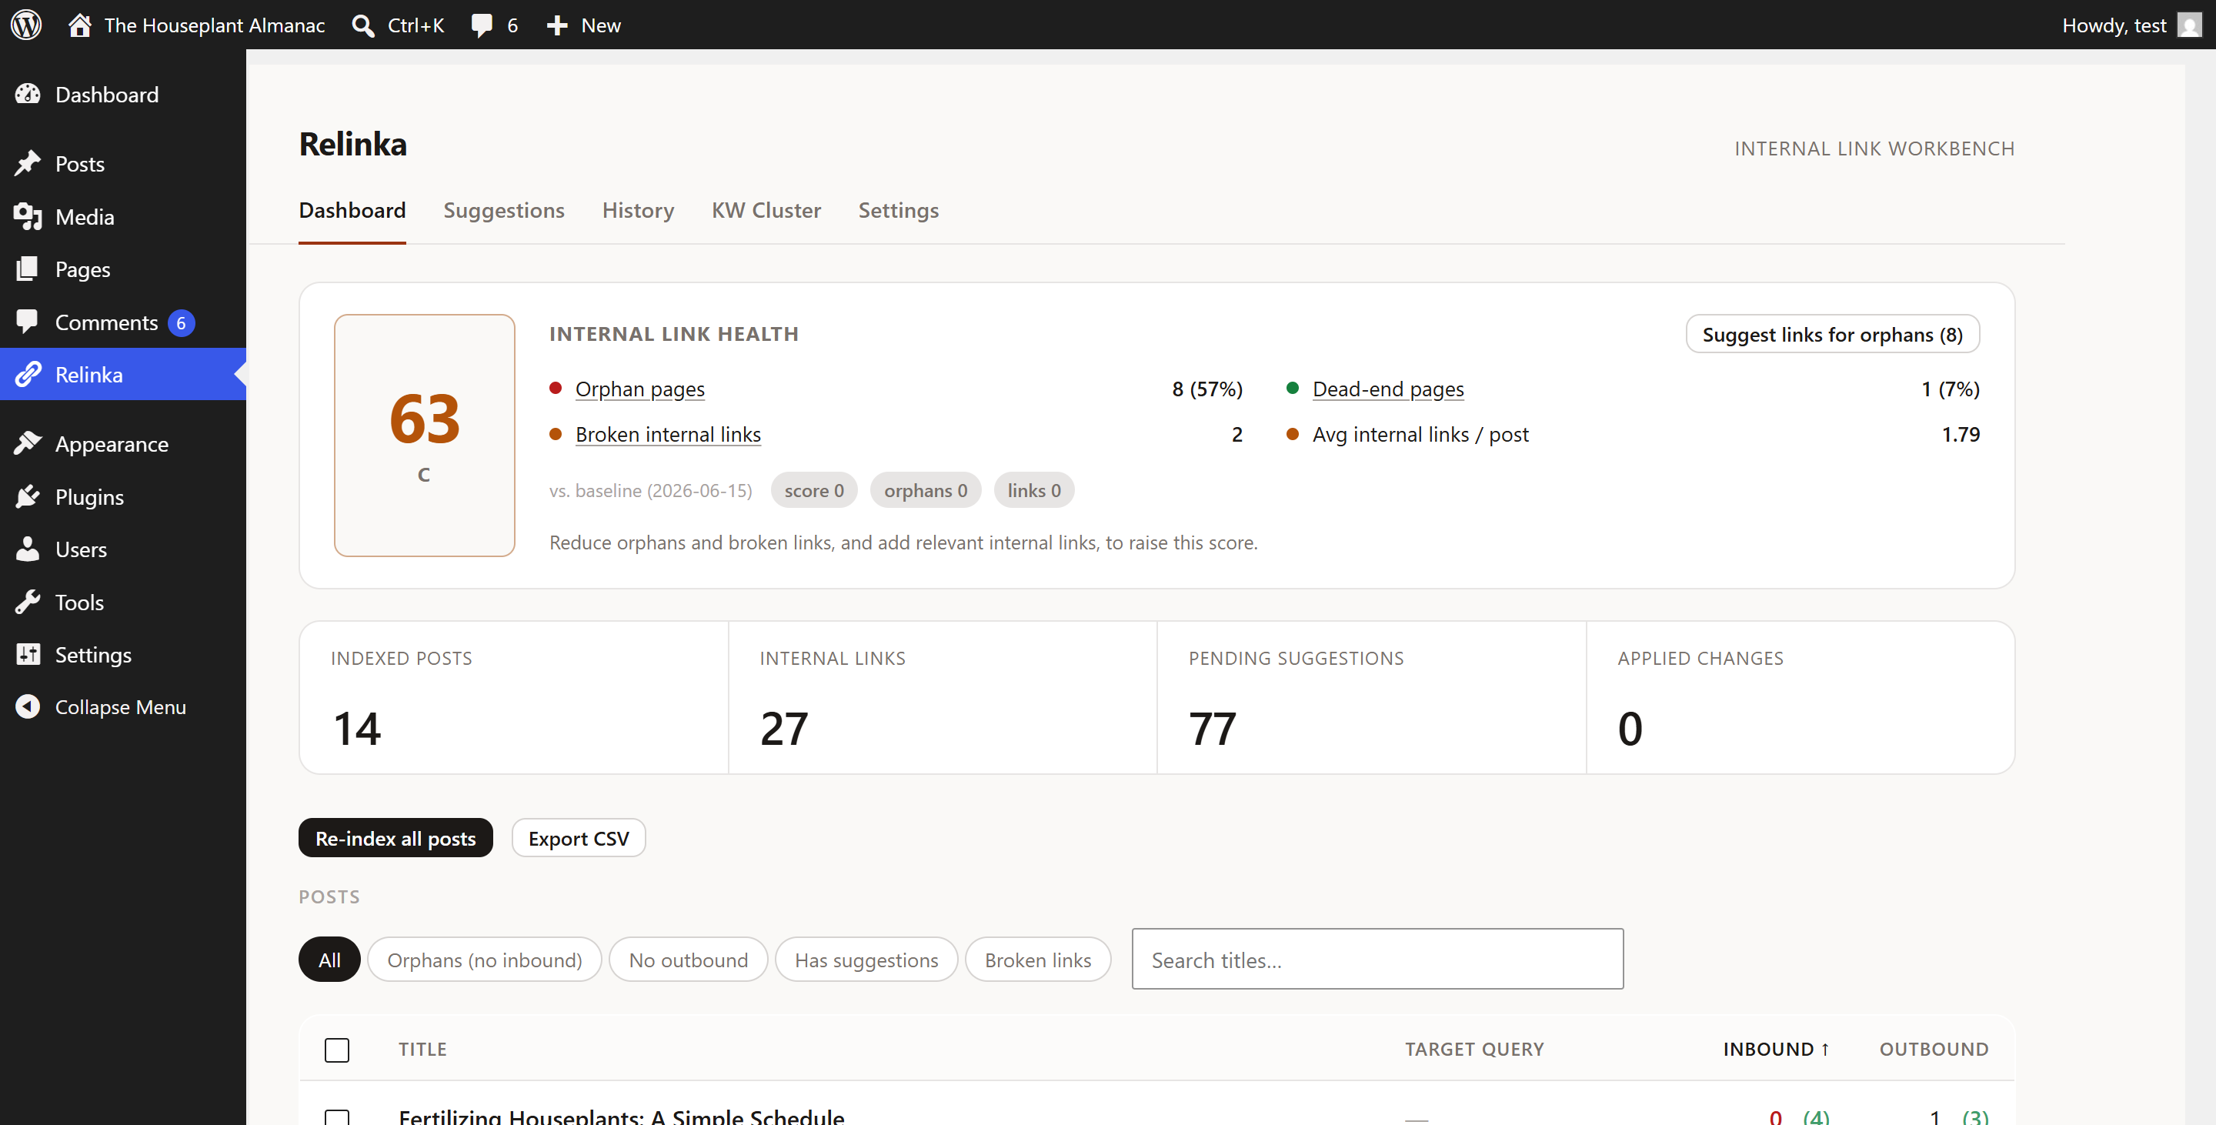Click the Pages icon in sidebar
2216x1125 pixels.
click(x=28, y=269)
